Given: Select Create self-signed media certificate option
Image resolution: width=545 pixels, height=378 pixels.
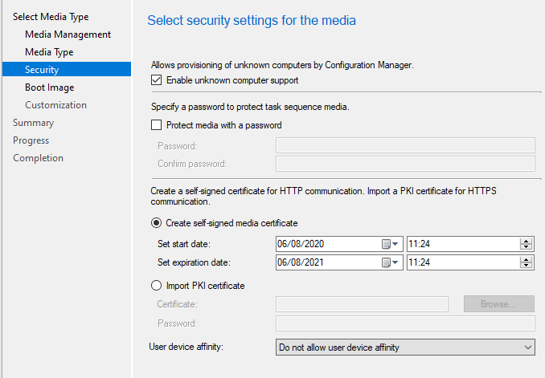Looking at the screenshot, I should point(157,223).
